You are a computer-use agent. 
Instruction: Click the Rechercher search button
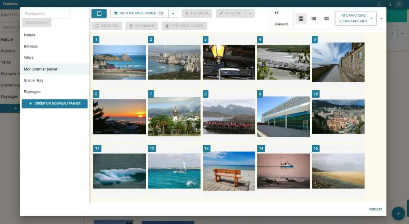(x=37, y=23)
